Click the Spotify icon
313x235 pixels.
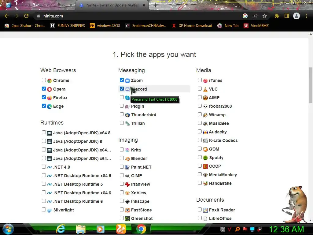pos(205,158)
